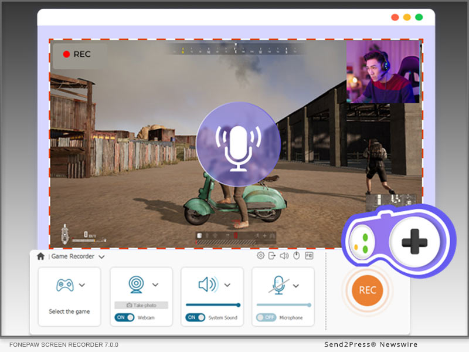Screen dimensions: 469x352
Task: Enable the Microphone toggle
Action: (x=266, y=317)
